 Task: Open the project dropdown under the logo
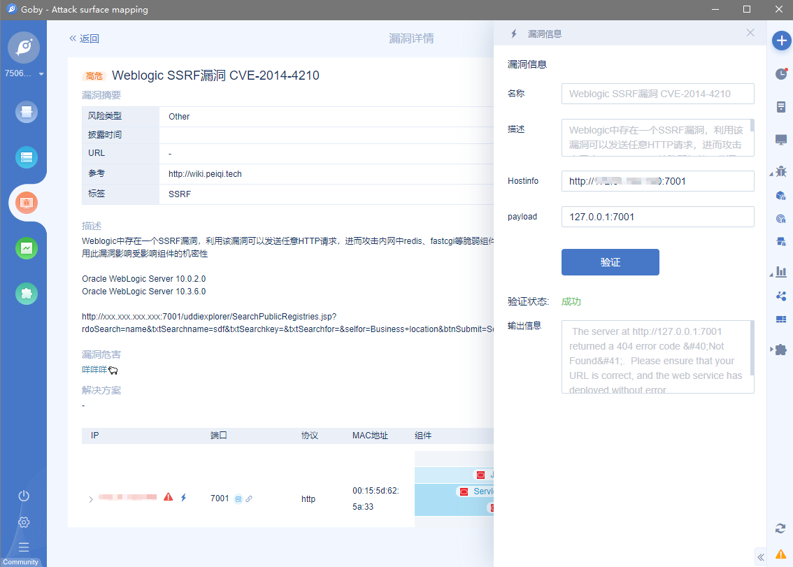41,74
